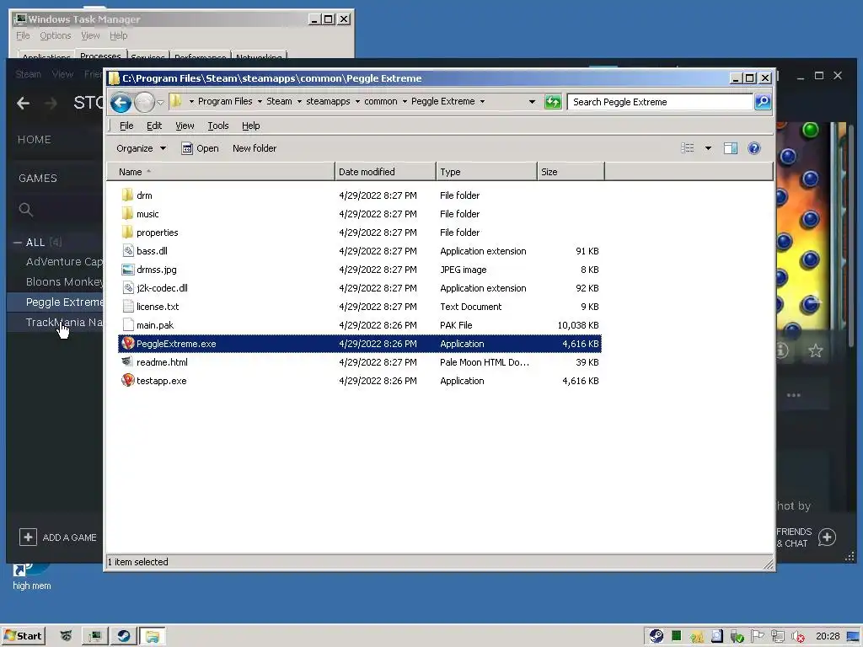Click the bass.dll file icon
863x647 pixels.
click(128, 251)
